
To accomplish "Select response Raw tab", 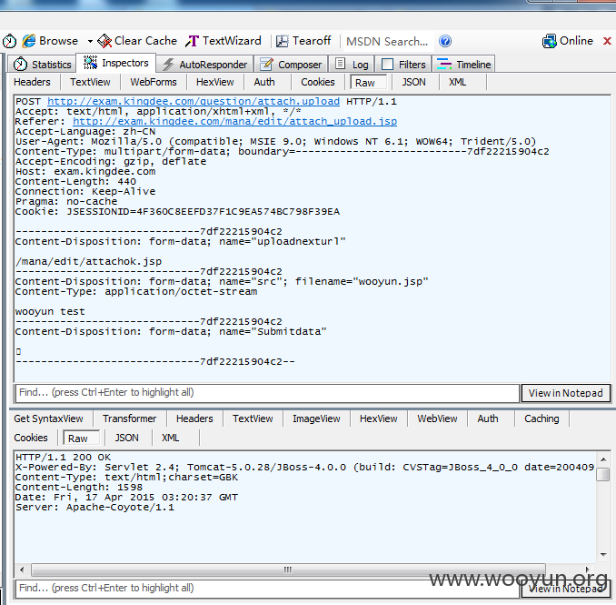I will click(81, 438).
